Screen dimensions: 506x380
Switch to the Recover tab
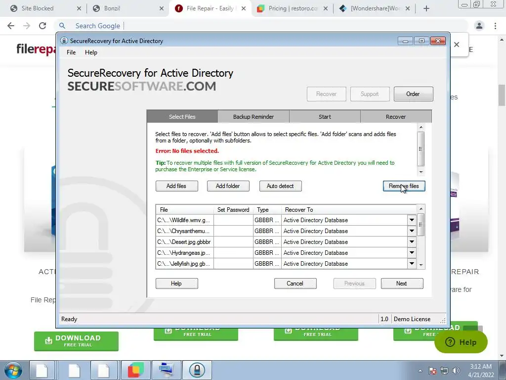pos(396,117)
